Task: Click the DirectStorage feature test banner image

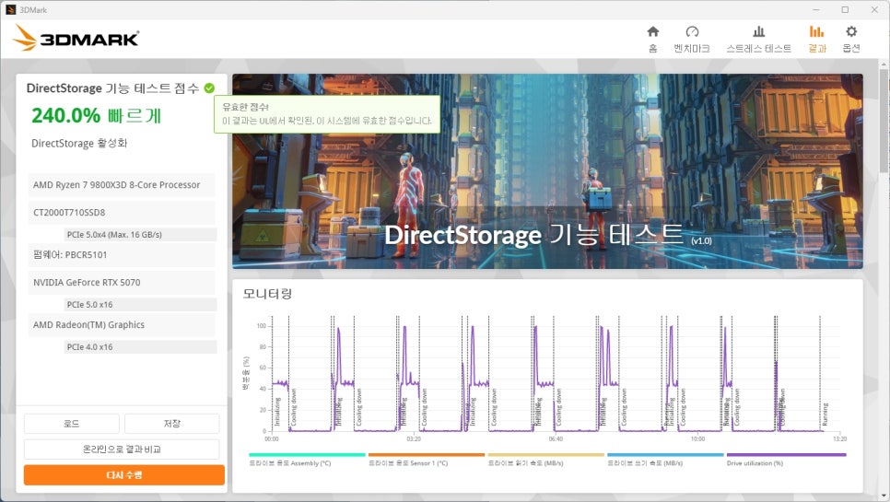Action: point(547,171)
